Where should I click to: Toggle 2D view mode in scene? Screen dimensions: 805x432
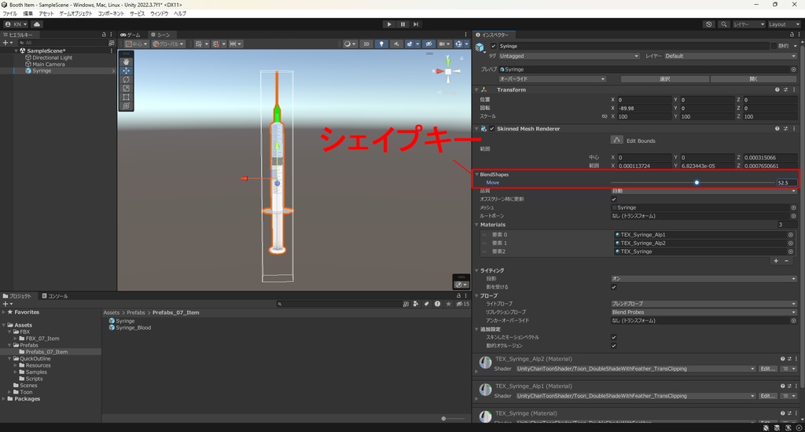[x=366, y=44]
